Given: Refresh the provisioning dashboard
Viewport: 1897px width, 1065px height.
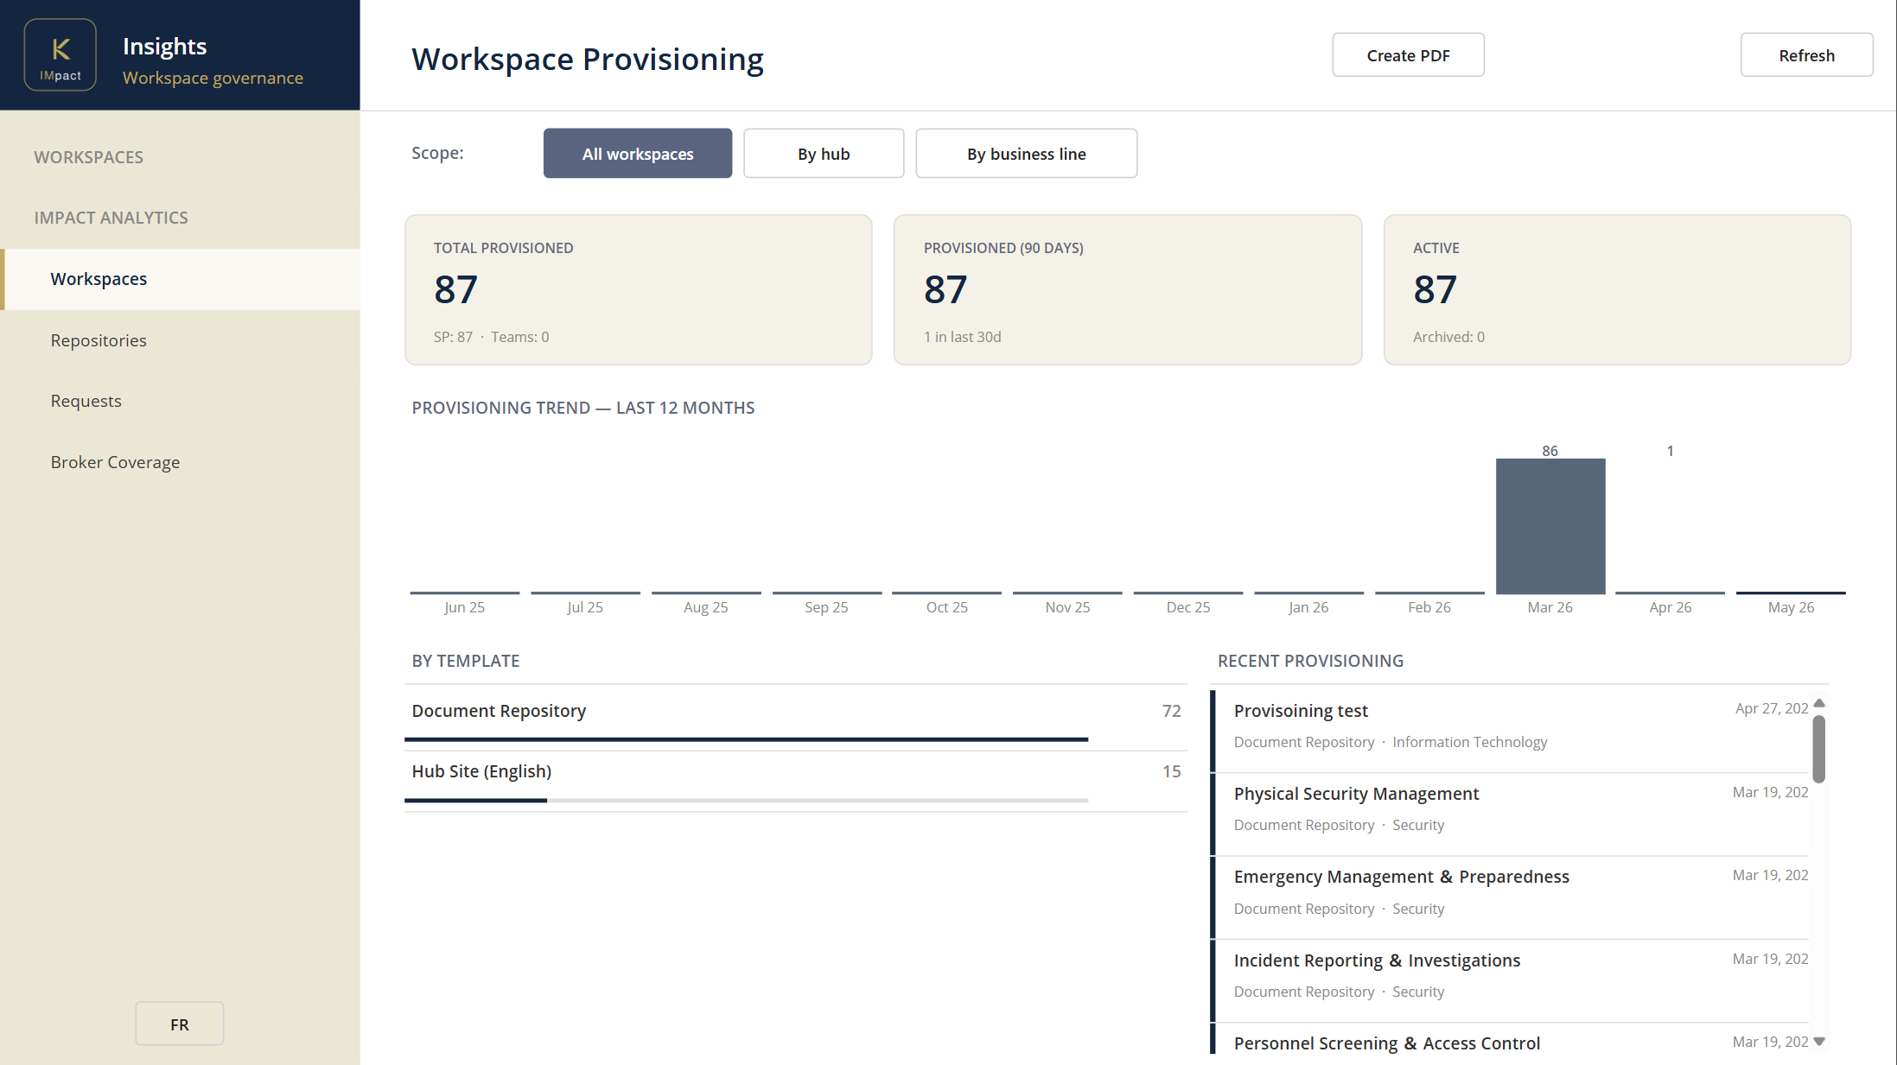Looking at the screenshot, I should pos(1806,55).
